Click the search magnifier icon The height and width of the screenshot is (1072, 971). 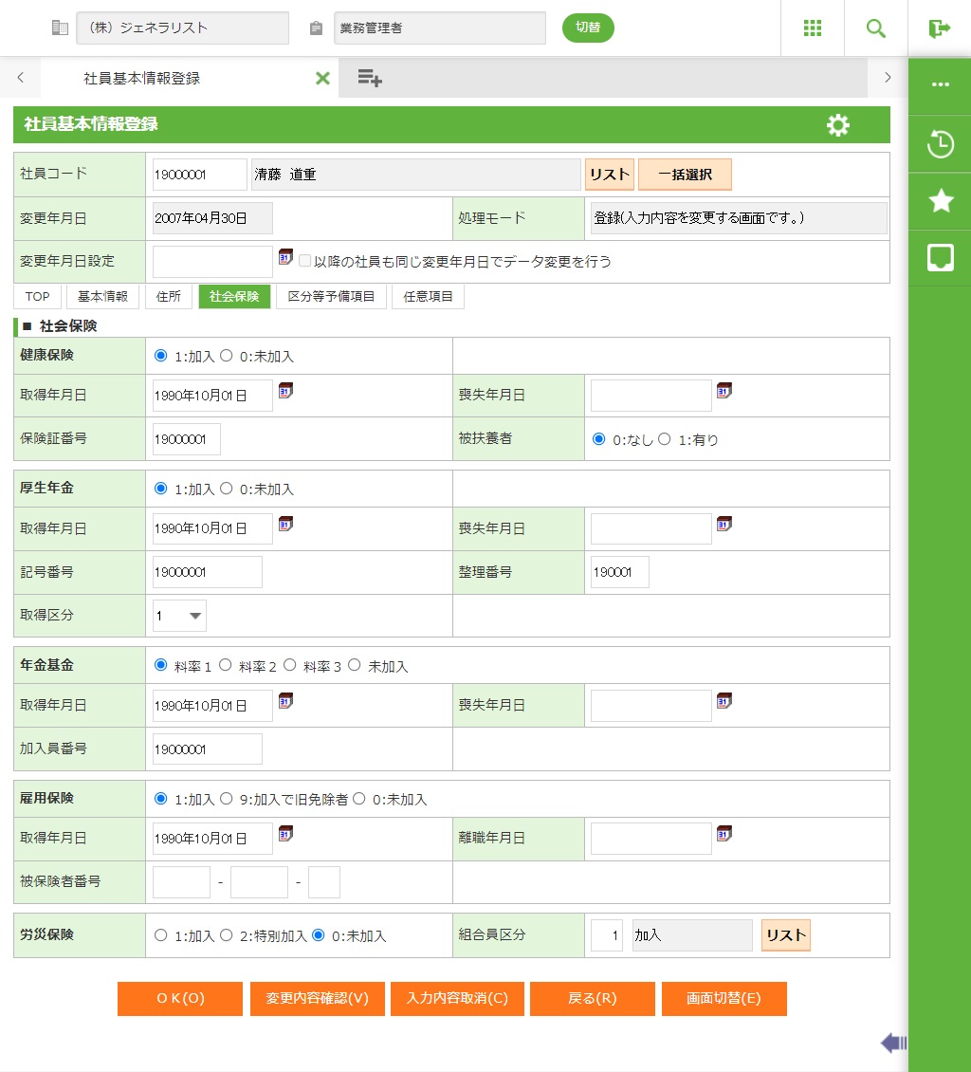875,28
